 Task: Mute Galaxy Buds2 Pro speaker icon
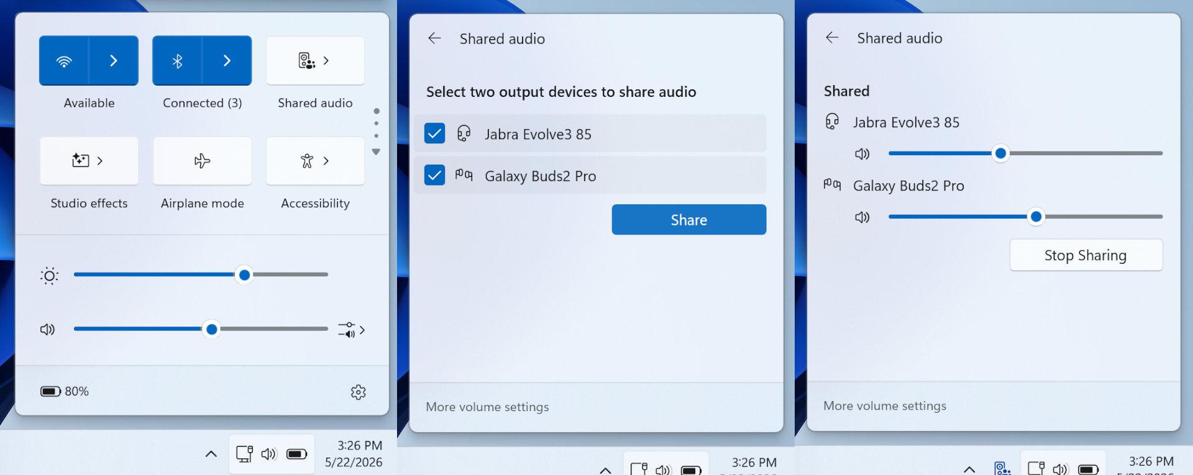pos(862,217)
